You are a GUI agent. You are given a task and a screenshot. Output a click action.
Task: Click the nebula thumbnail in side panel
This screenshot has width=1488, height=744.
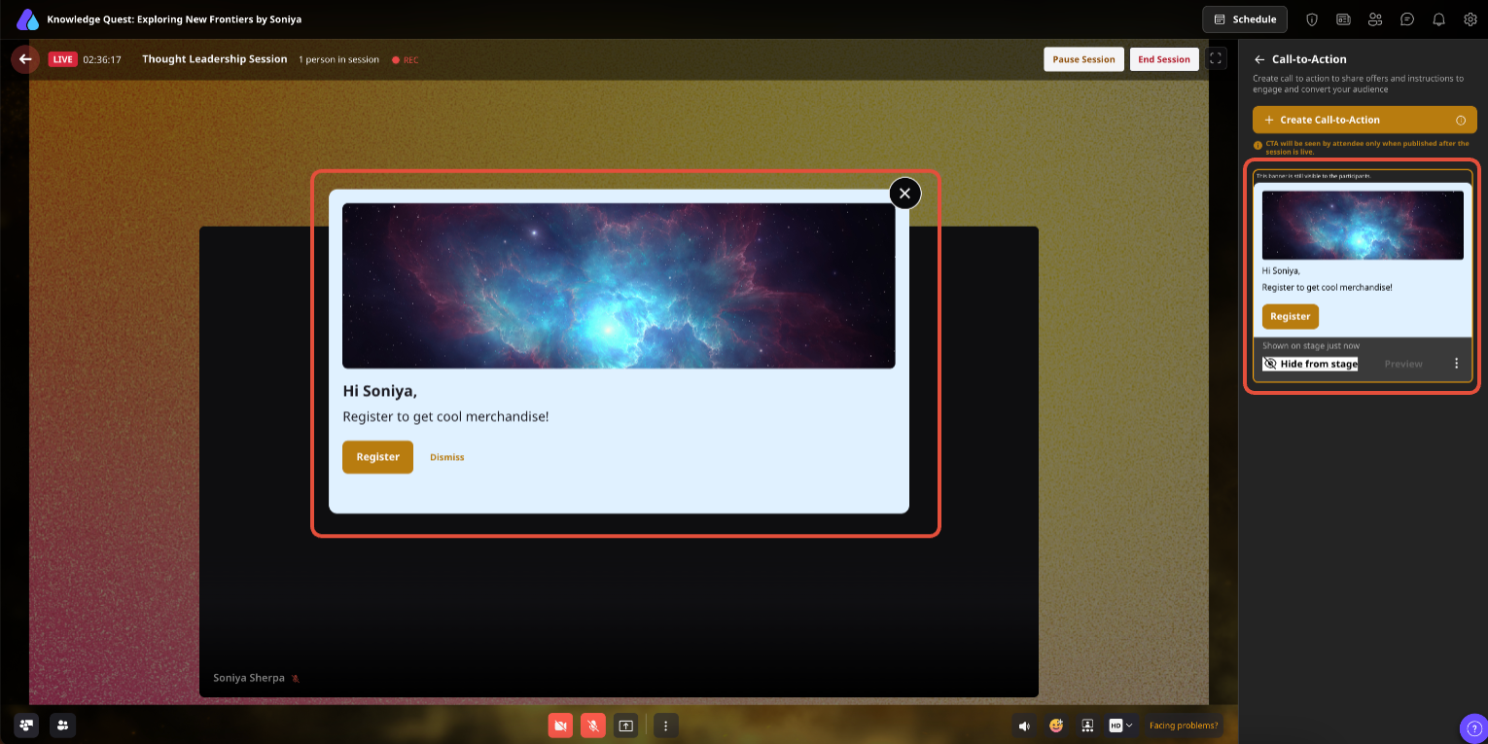(1363, 225)
